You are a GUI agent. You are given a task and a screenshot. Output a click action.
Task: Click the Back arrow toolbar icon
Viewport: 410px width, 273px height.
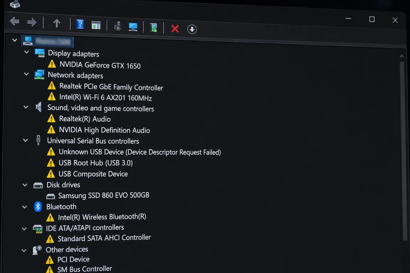(x=14, y=21)
